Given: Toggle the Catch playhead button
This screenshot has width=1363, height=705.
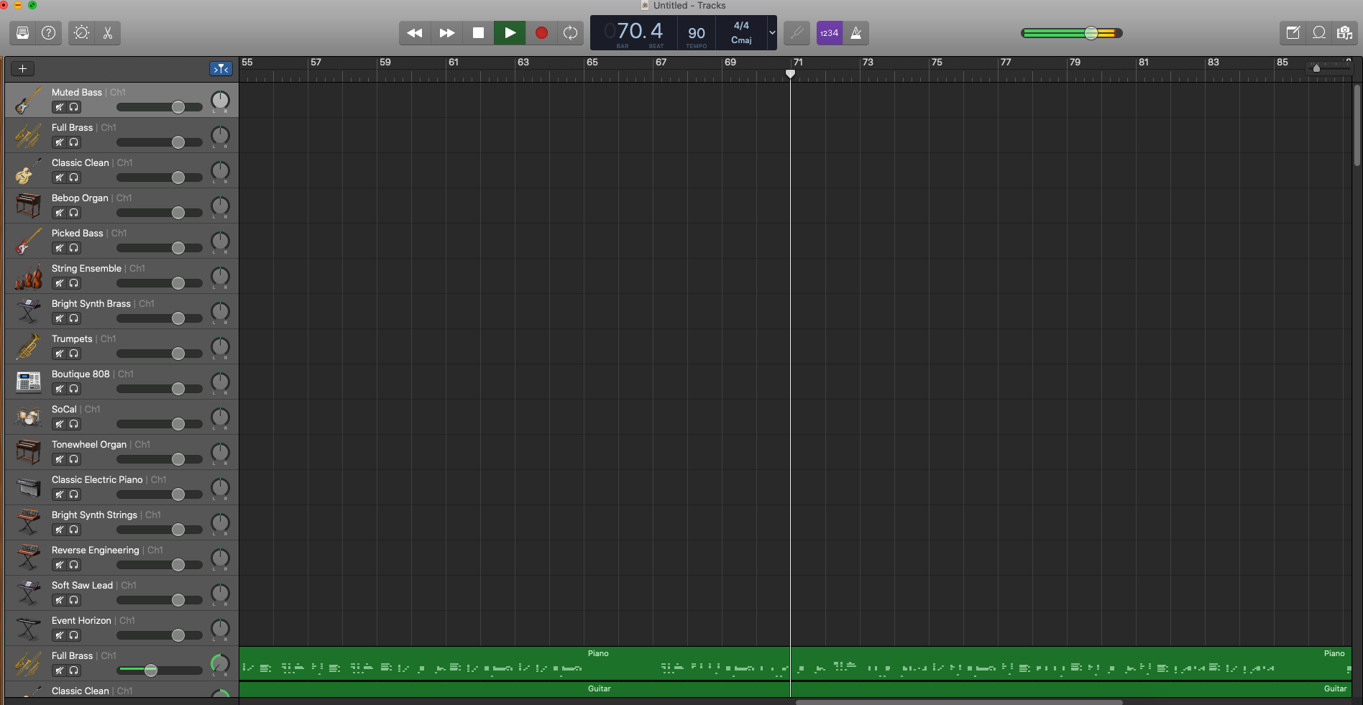Looking at the screenshot, I should point(221,69).
